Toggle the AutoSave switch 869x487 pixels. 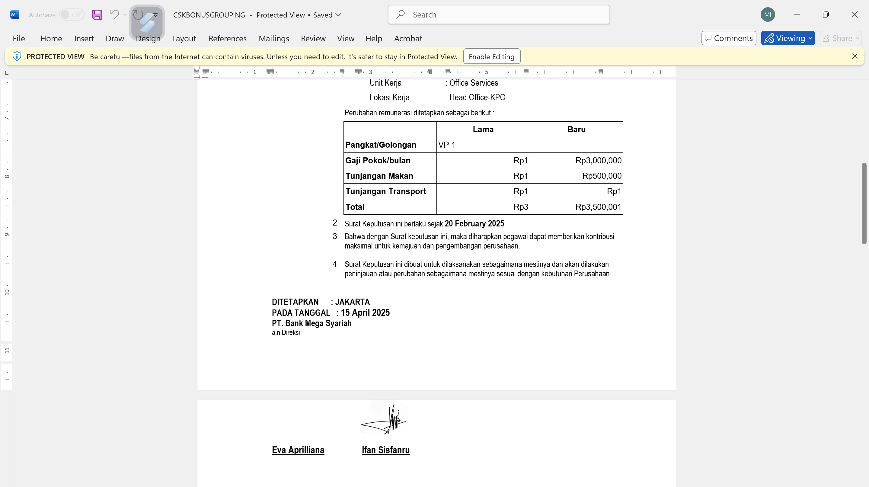coord(72,14)
